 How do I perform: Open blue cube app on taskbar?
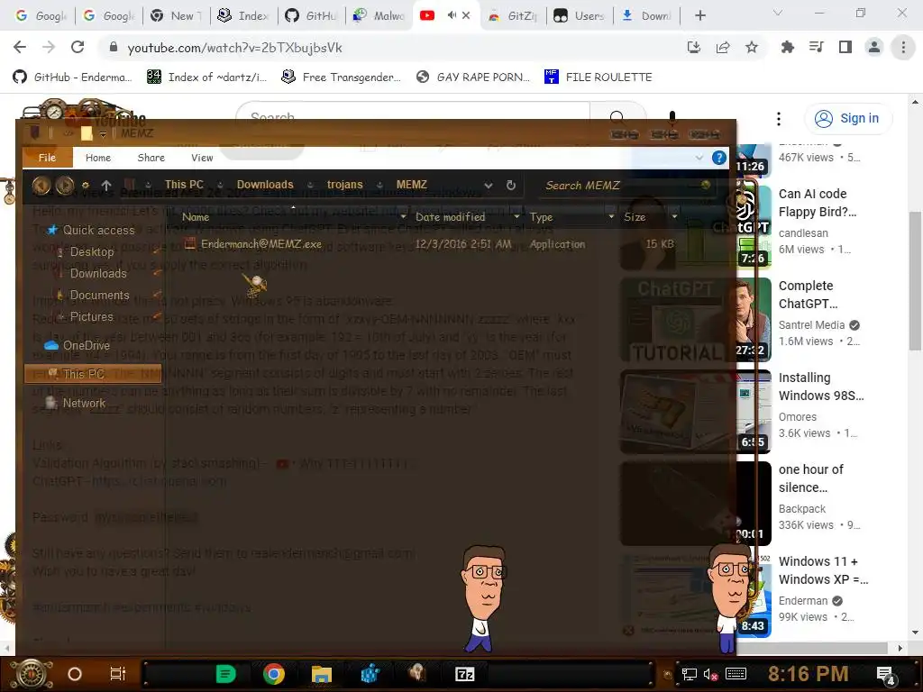point(370,674)
